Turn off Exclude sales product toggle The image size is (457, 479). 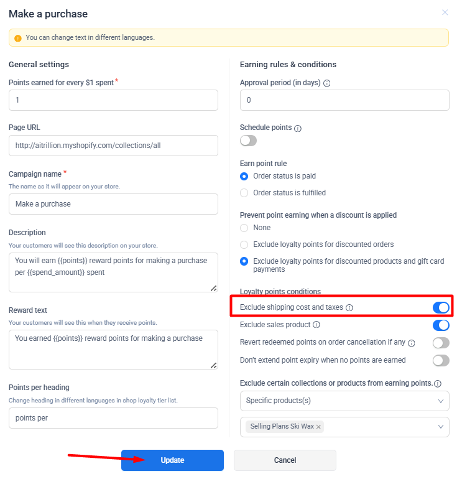coord(440,325)
